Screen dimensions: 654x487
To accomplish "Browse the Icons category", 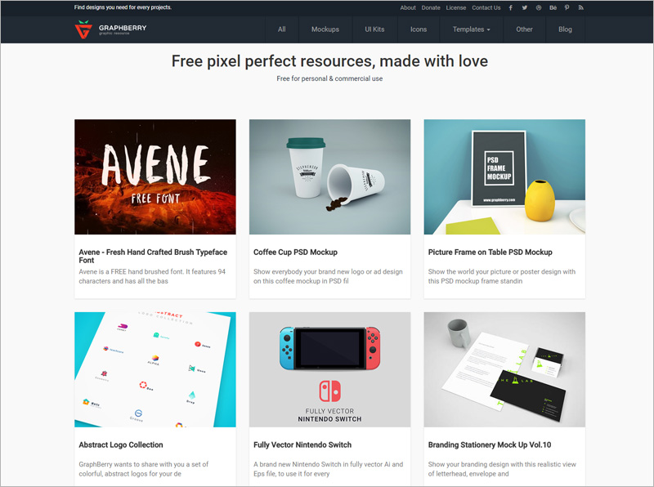I will point(419,29).
